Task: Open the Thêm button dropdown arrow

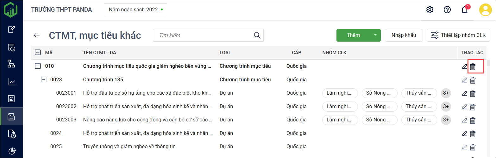Action: (x=375, y=35)
